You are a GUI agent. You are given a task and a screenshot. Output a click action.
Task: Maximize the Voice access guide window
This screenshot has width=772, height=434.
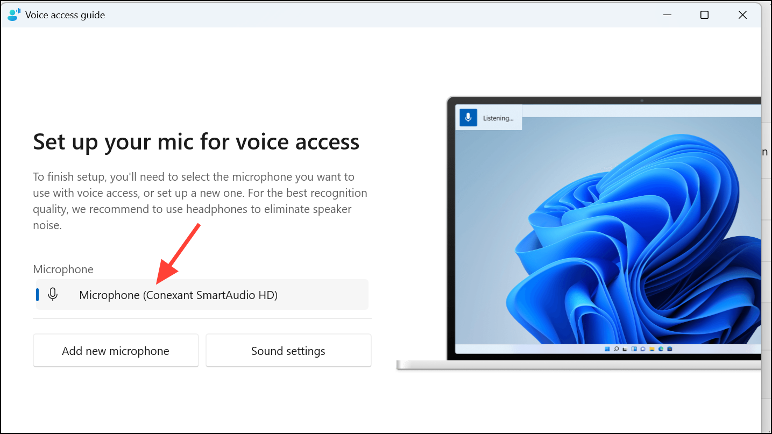(x=704, y=15)
